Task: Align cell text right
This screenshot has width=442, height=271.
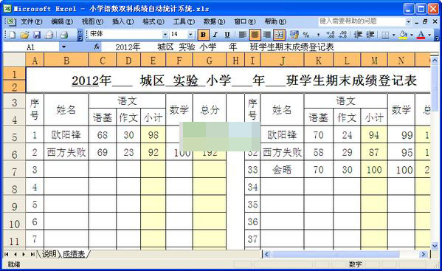Action: 266,35
